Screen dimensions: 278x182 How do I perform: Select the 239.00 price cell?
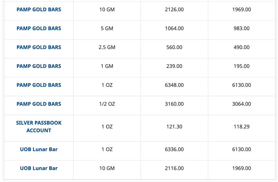pyautogui.click(x=174, y=66)
